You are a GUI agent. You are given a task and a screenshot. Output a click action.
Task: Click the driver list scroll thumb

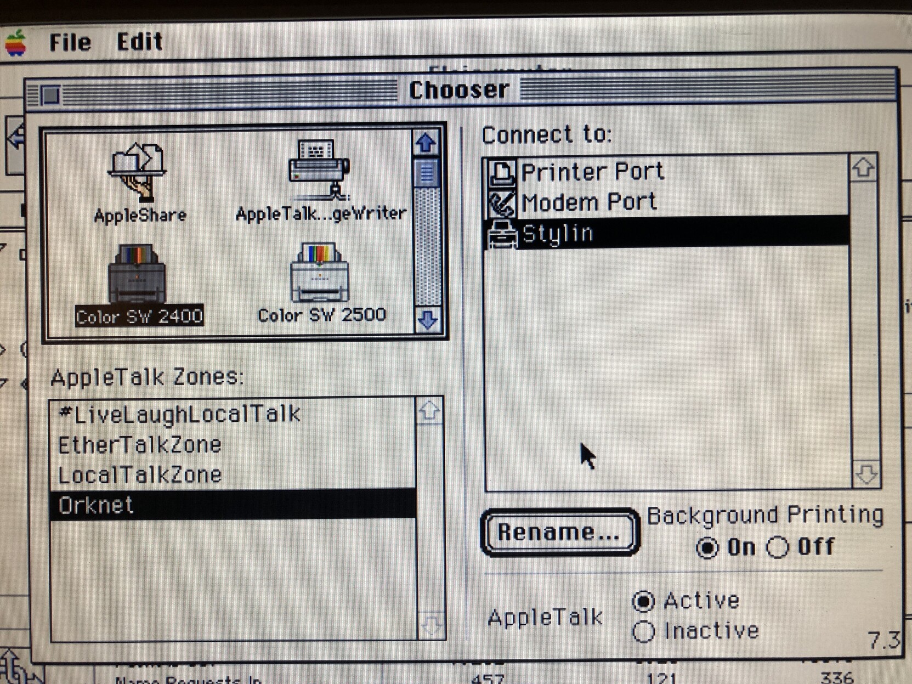[x=427, y=173]
